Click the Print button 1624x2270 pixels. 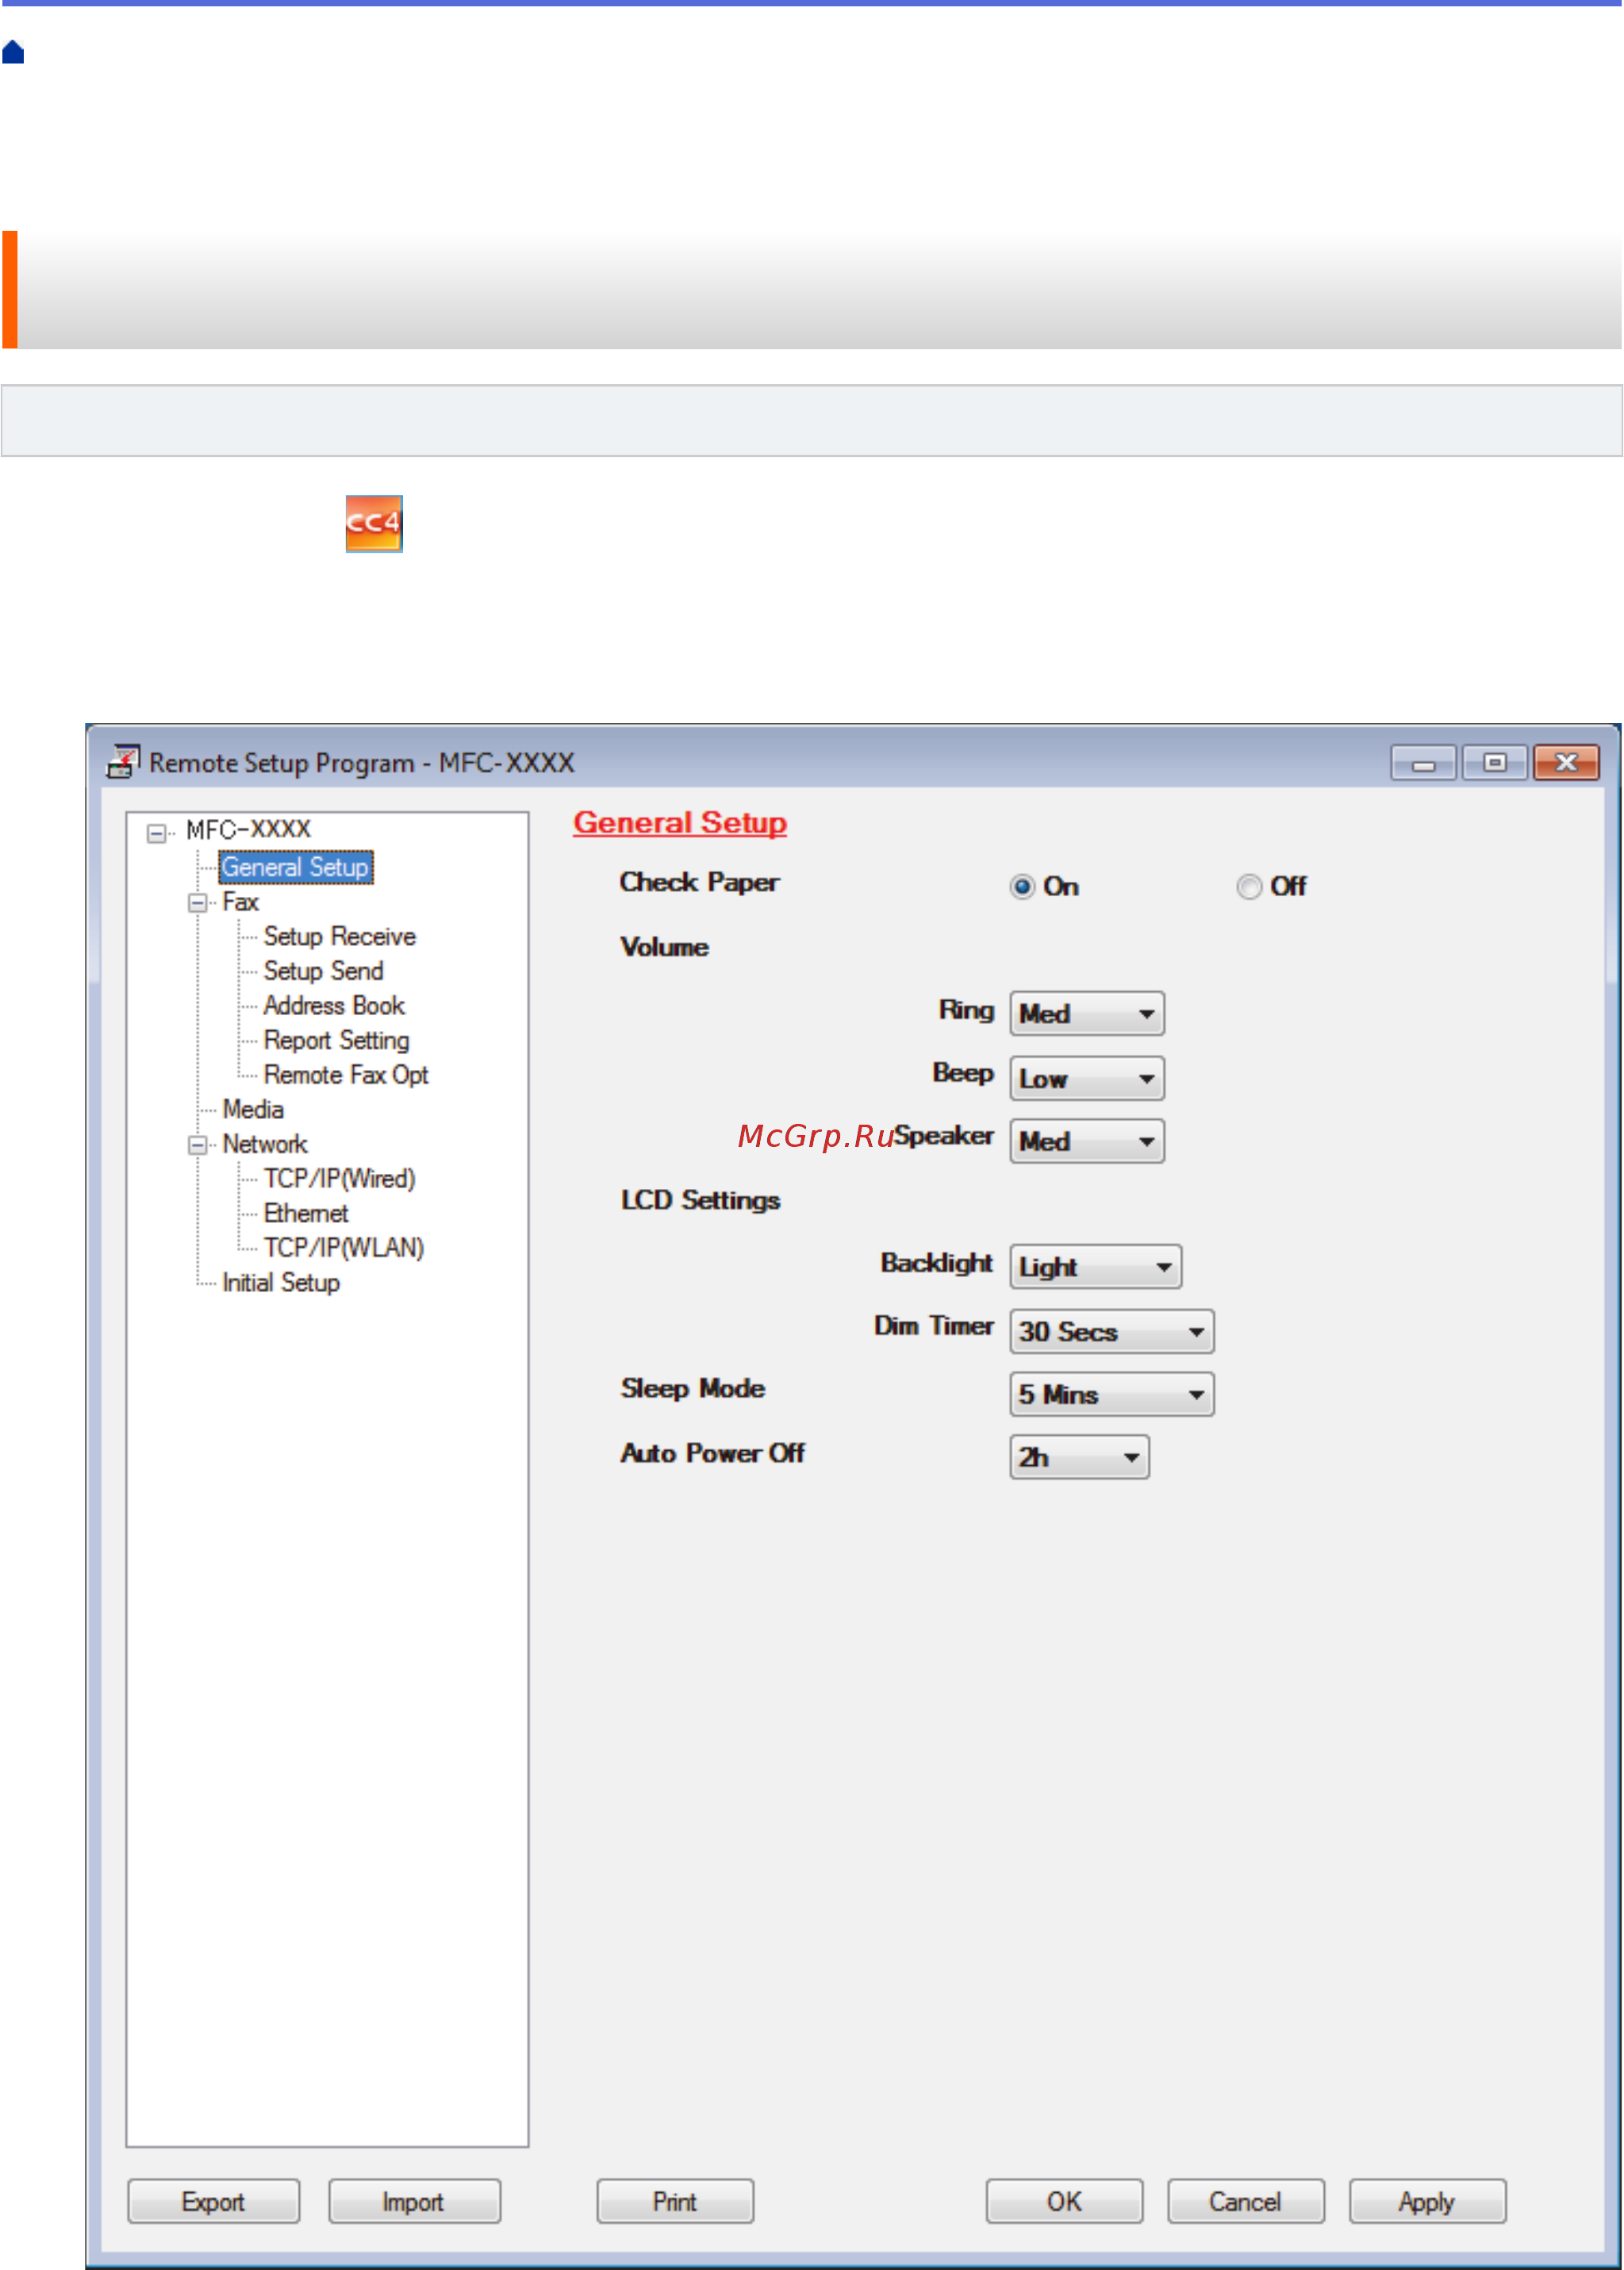(675, 2201)
